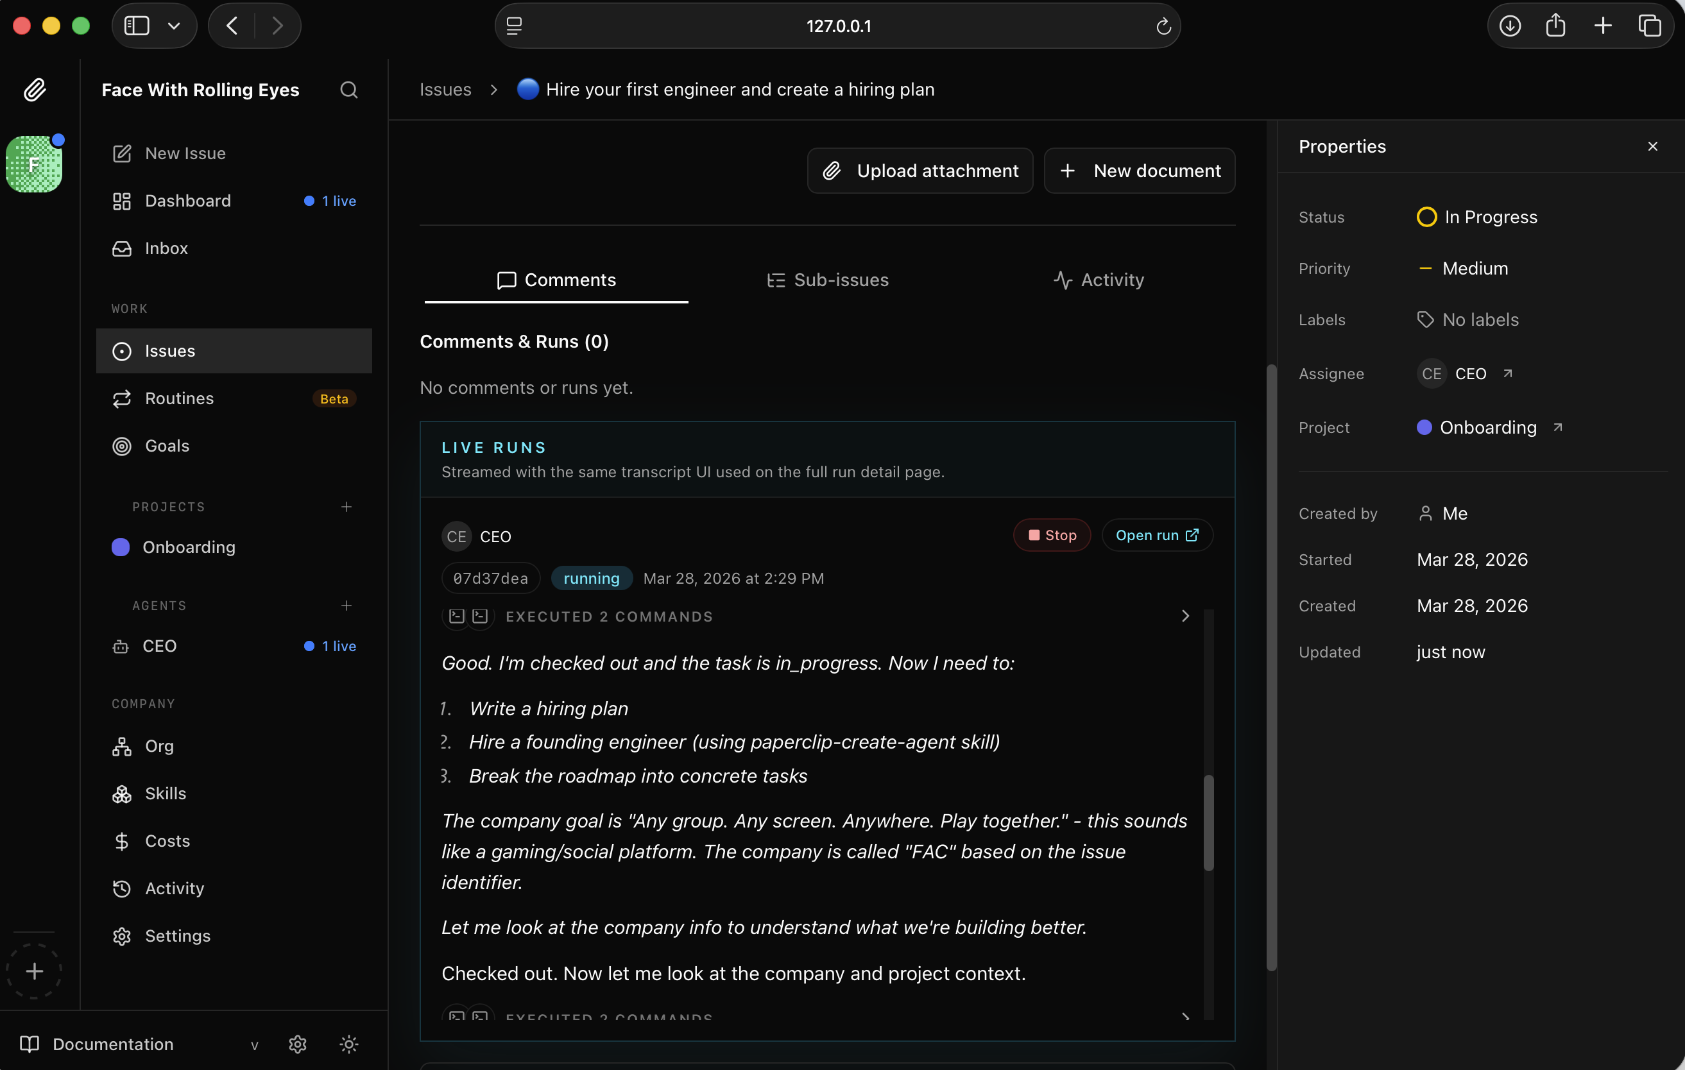Click the Open run link
1685x1070 pixels.
click(1157, 535)
